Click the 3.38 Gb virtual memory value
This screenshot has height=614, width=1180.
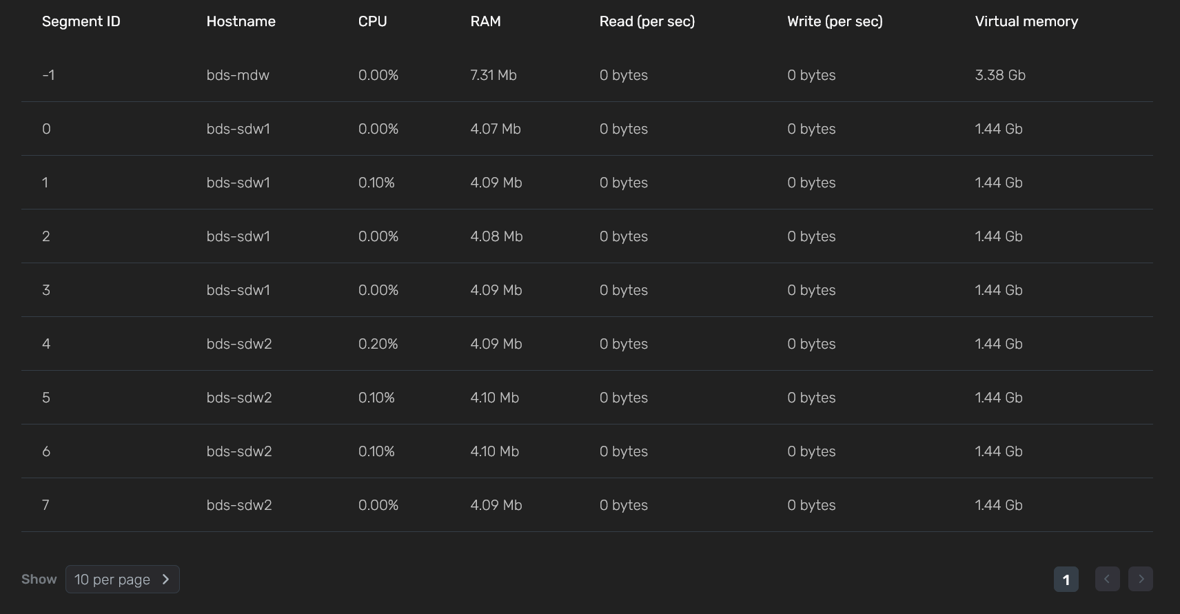(x=1000, y=75)
